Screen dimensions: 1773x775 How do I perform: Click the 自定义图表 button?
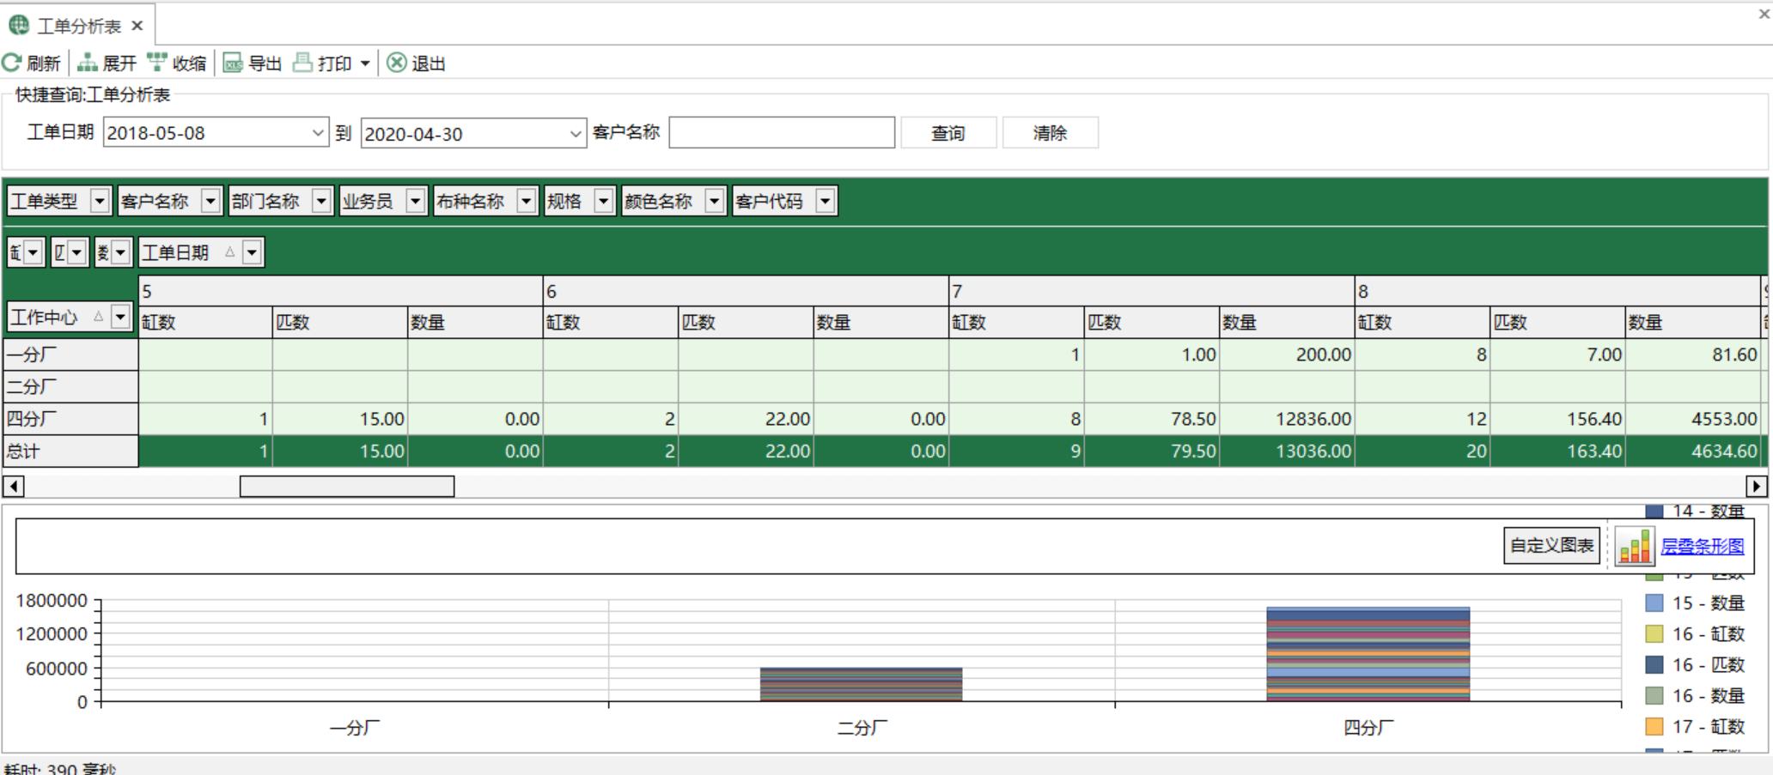pos(1551,545)
